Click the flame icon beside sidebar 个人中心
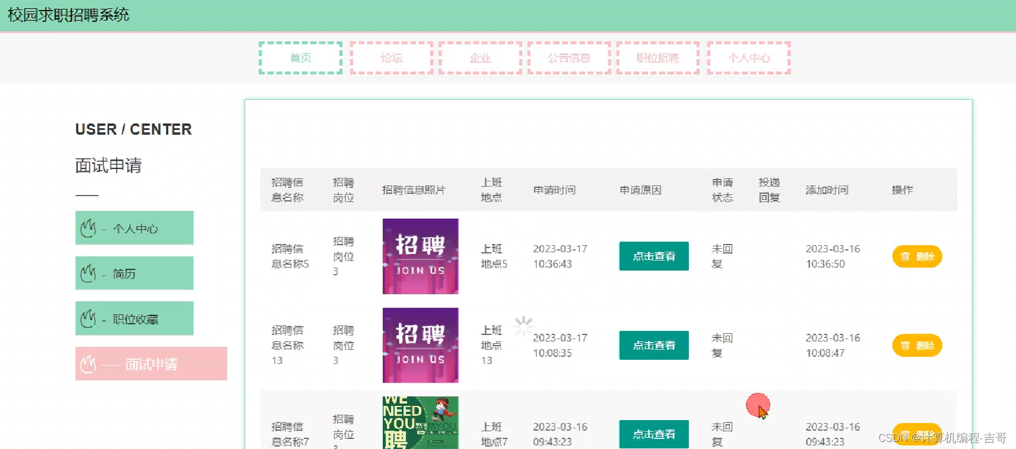 point(88,228)
